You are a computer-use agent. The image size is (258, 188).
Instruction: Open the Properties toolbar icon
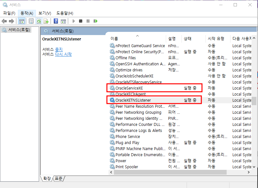point(31,21)
